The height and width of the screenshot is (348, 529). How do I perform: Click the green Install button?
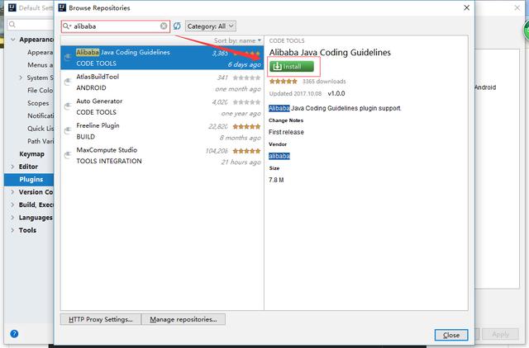(292, 66)
